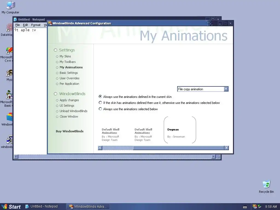Click the Notepad title bar icon
This screenshot has height=210, width=280.
pyautogui.click(x=16, y=19)
